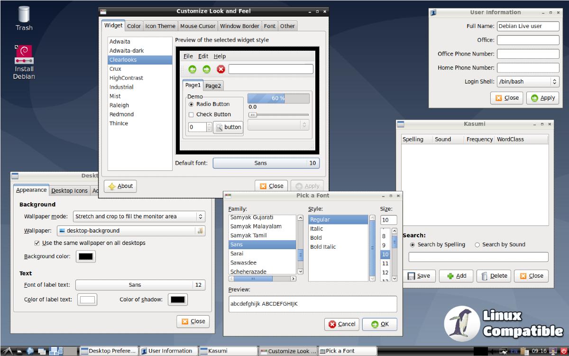Open the Trash desktop icon
The width and height of the screenshot is (569, 356).
24,18
